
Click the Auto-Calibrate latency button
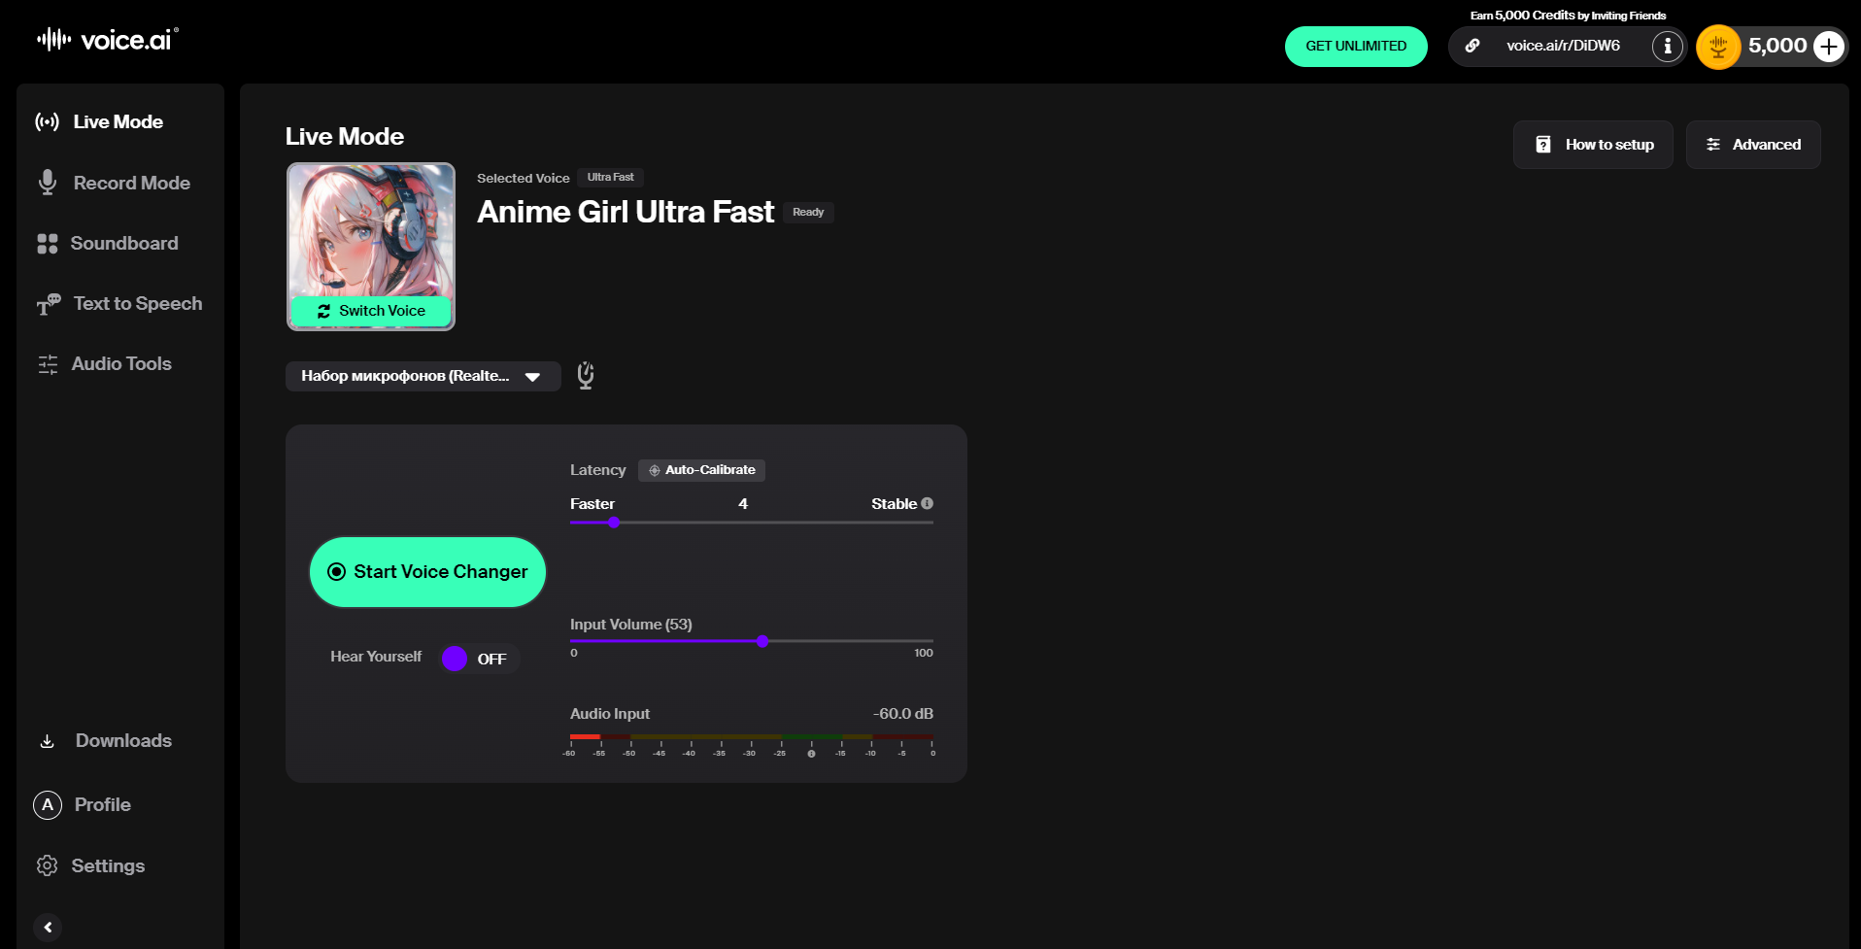(701, 470)
